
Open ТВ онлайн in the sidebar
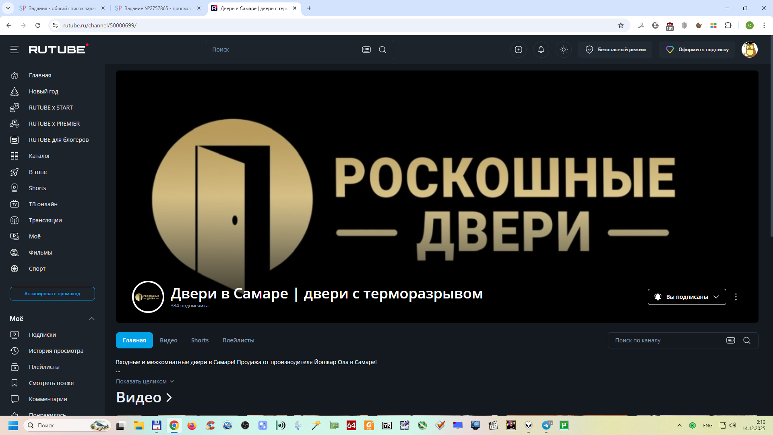point(43,204)
